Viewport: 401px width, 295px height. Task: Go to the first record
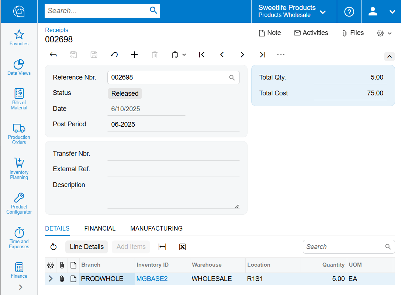[x=201, y=55]
